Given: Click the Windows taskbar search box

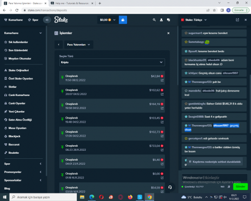Looking at the screenshot, I should click(x=43, y=197).
